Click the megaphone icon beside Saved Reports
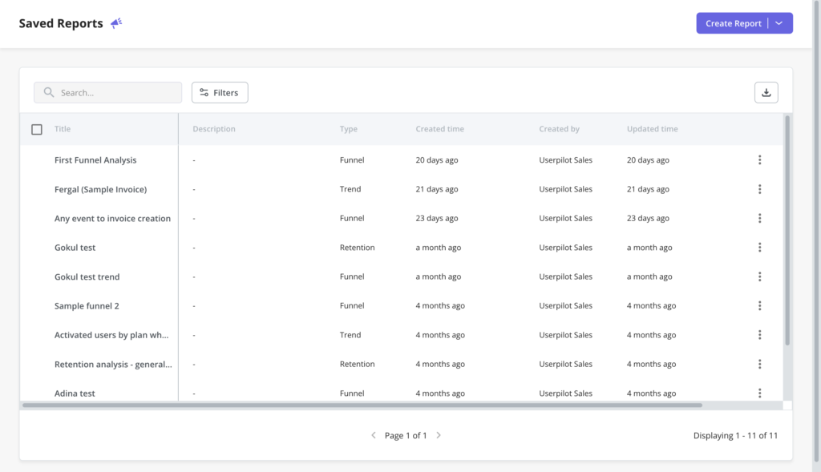 coord(116,23)
